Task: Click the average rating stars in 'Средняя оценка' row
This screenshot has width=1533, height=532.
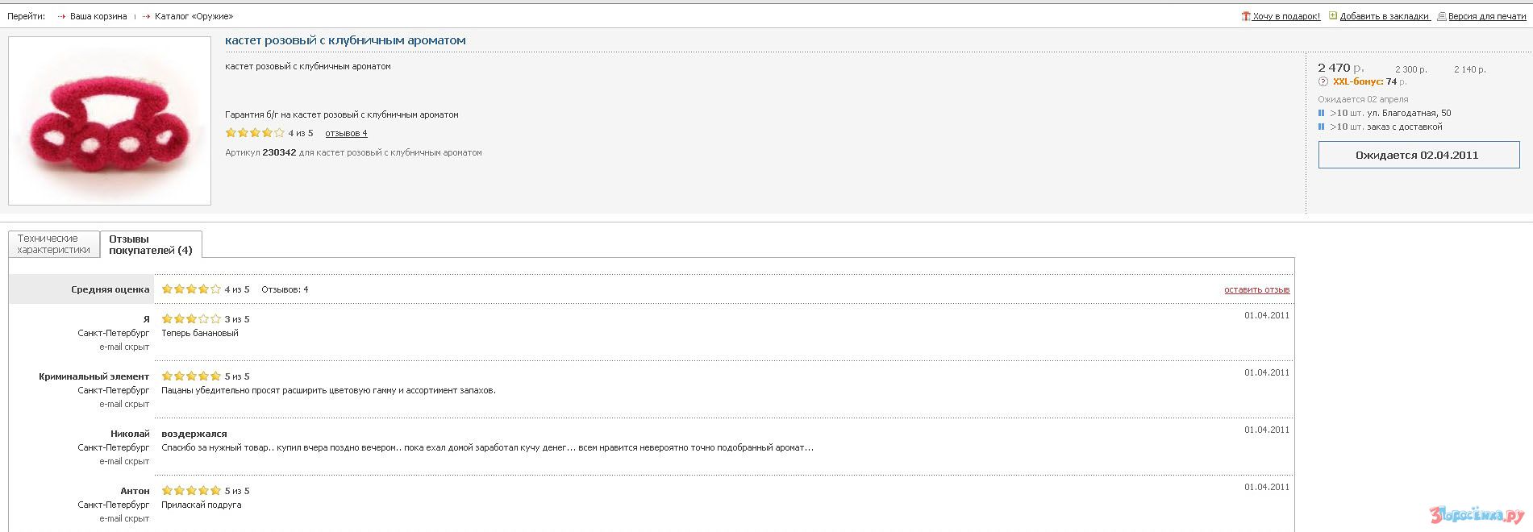Action: point(191,289)
